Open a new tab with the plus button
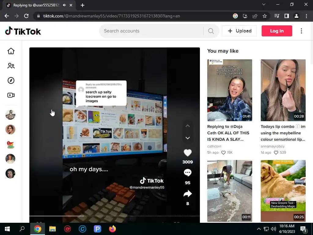This screenshot has width=313, height=235. [83, 5]
